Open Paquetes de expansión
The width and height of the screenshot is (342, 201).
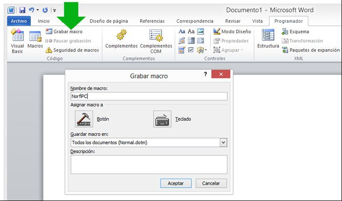pos(311,50)
